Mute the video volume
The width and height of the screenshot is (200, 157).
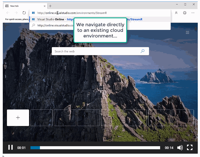click(x=180, y=148)
